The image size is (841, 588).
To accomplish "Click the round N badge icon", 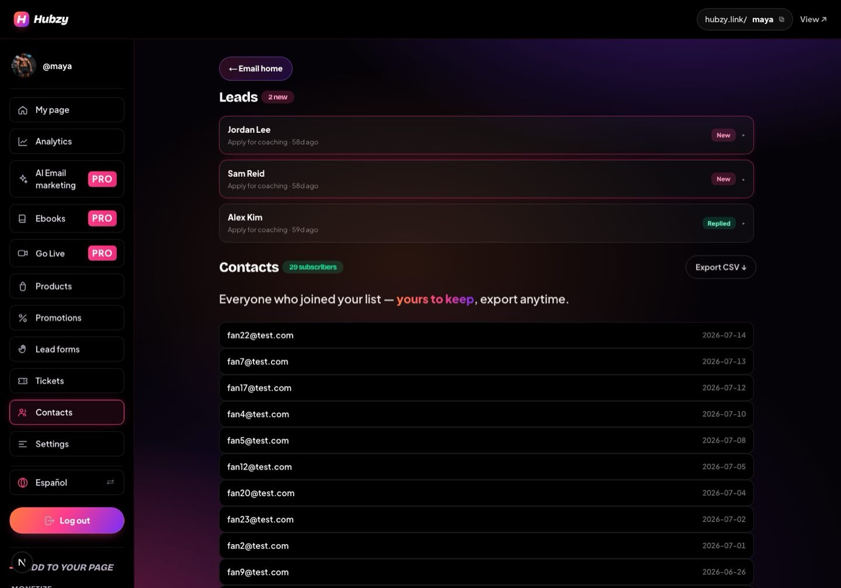I will [22, 562].
